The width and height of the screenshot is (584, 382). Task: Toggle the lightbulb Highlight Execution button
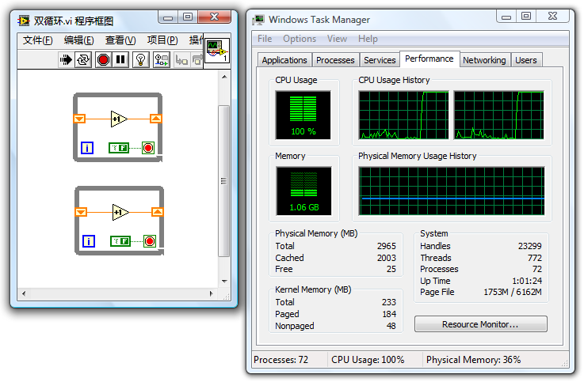(x=141, y=59)
